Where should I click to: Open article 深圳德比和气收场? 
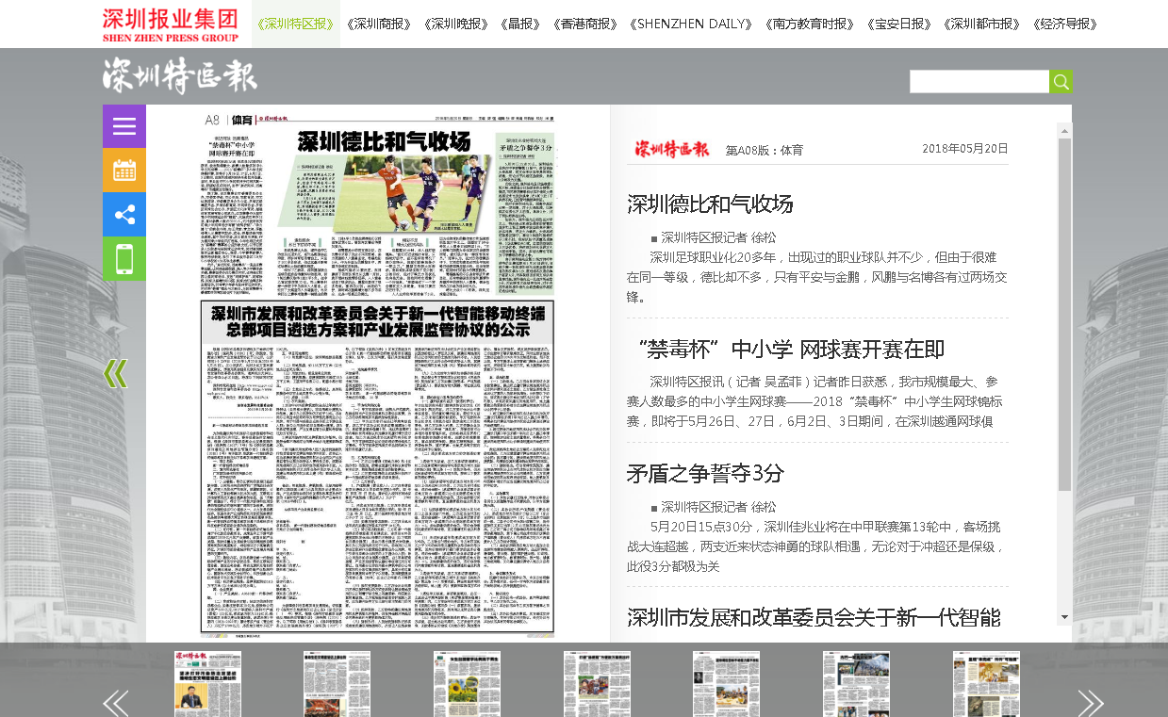point(710,204)
